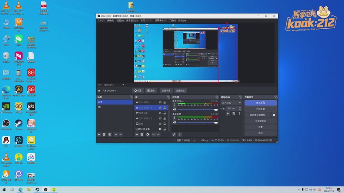Open the NVIDIA App desktop shortcut
Image resolution: width=344 pixels, height=193 pixels.
click(x=6, y=108)
